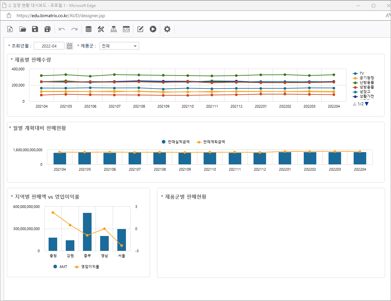
Task: Click the save all icon
Action: (47, 29)
